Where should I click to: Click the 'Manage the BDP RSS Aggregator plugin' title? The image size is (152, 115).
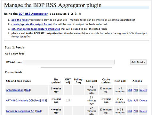point(53,5)
